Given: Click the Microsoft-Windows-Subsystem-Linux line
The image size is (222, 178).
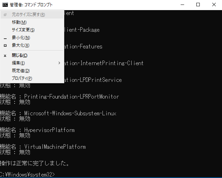Looking at the screenshot, I should pyautogui.click(x=58, y=113).
